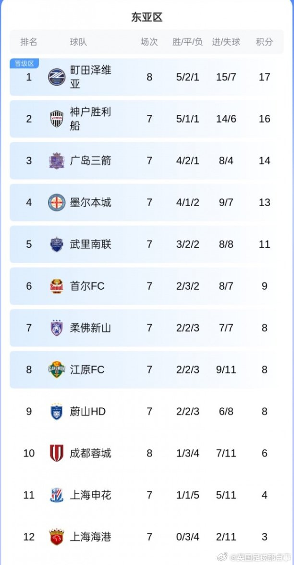Click the 晋级区 badge label
The image size is (294, 565).
pyautogui.click(x=24, y=63)
